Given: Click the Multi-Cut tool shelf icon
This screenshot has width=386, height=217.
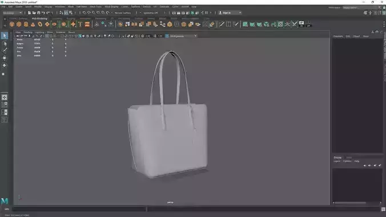Looking at the screenshot, I should point(222,24).
